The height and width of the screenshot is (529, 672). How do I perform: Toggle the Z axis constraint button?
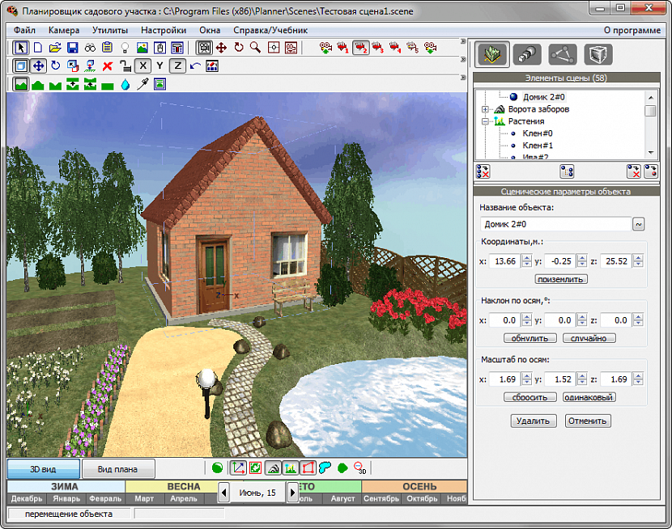(x=177, y=66)
